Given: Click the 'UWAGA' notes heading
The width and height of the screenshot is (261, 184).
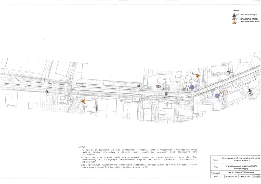Looking at the screenshot, I should (x=82, y=147).
